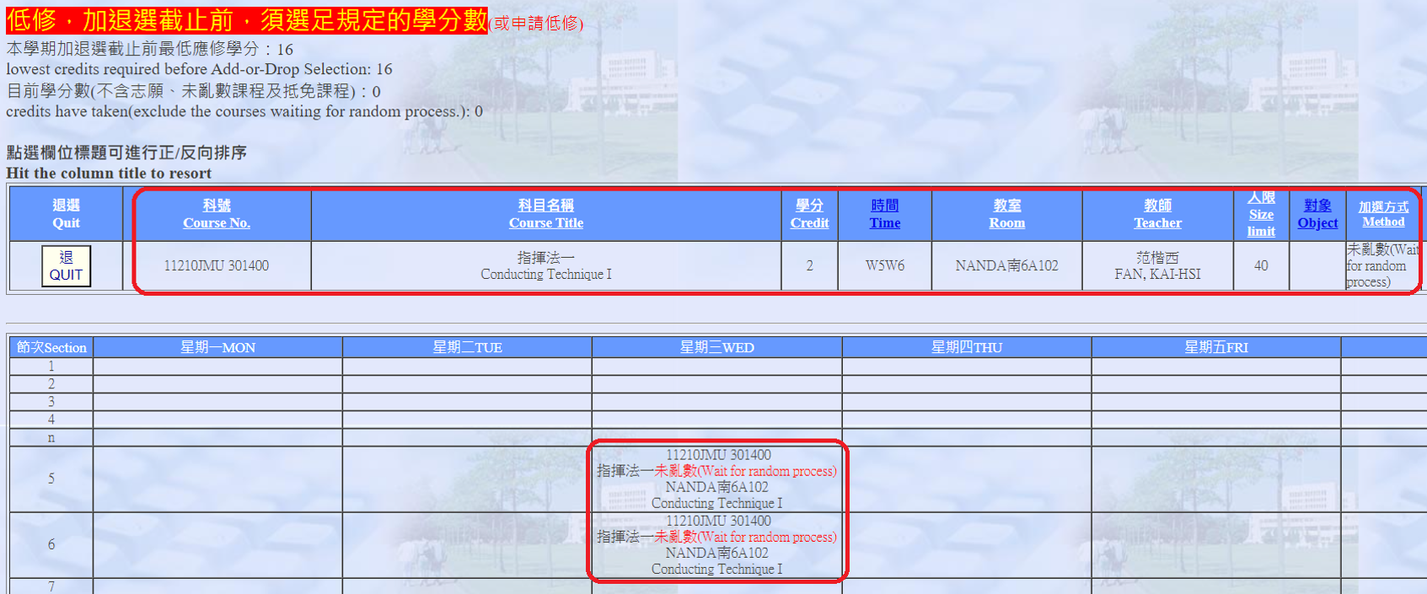1427x594 pixels.
Task: Click the 星期二TUE timetable header
Action: coord(467,347)
